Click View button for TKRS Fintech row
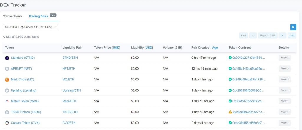 [x=285, y=112]
